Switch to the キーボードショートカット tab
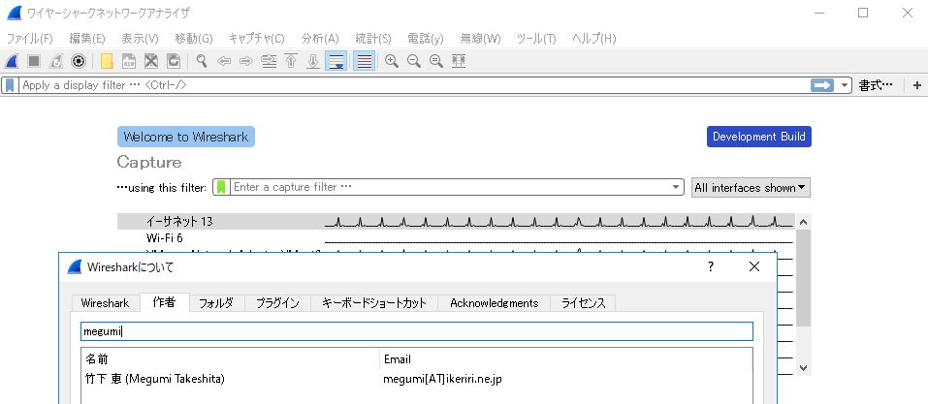This screenshot has width=928, height=404. coord(373,303)
